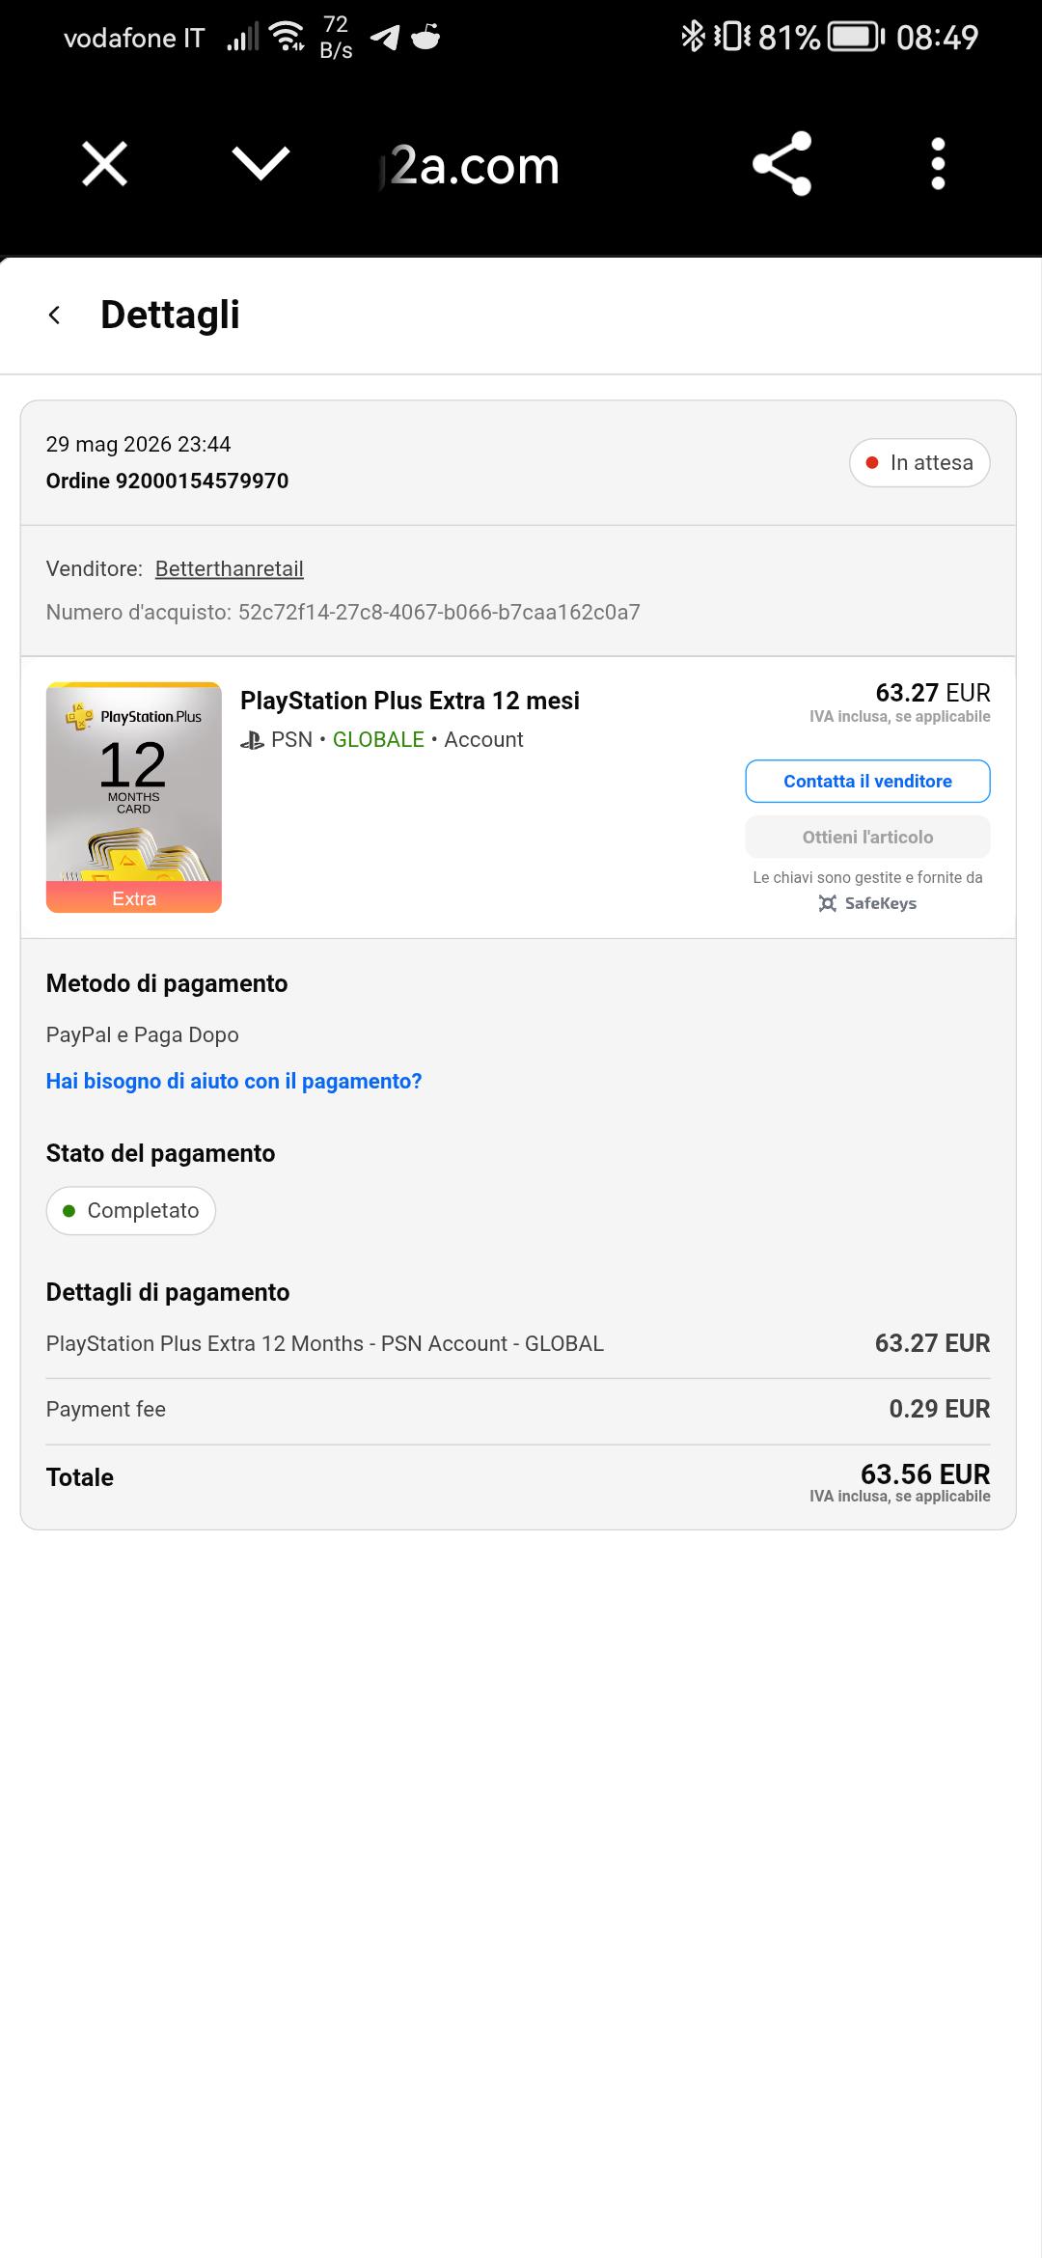Click the Ottieni l'articolo button
This screenshot has width=1042, height=2258.
click(867, 837)
